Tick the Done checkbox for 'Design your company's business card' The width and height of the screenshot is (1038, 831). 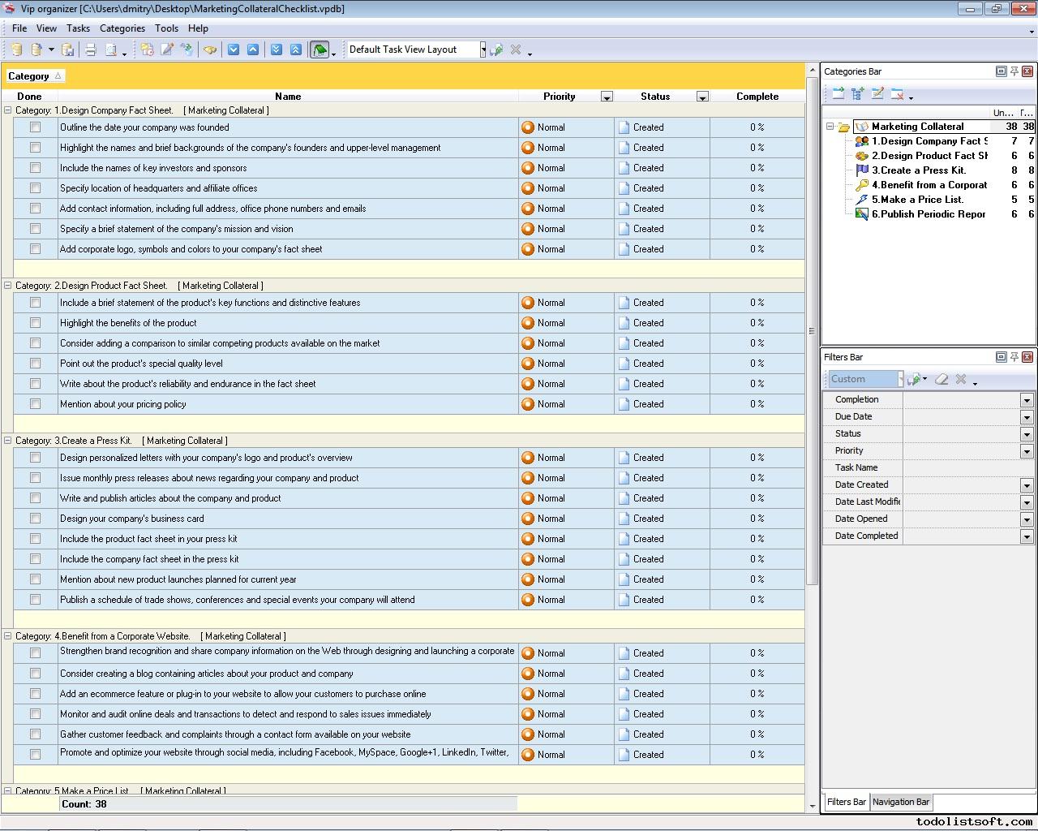coord(35,519)
